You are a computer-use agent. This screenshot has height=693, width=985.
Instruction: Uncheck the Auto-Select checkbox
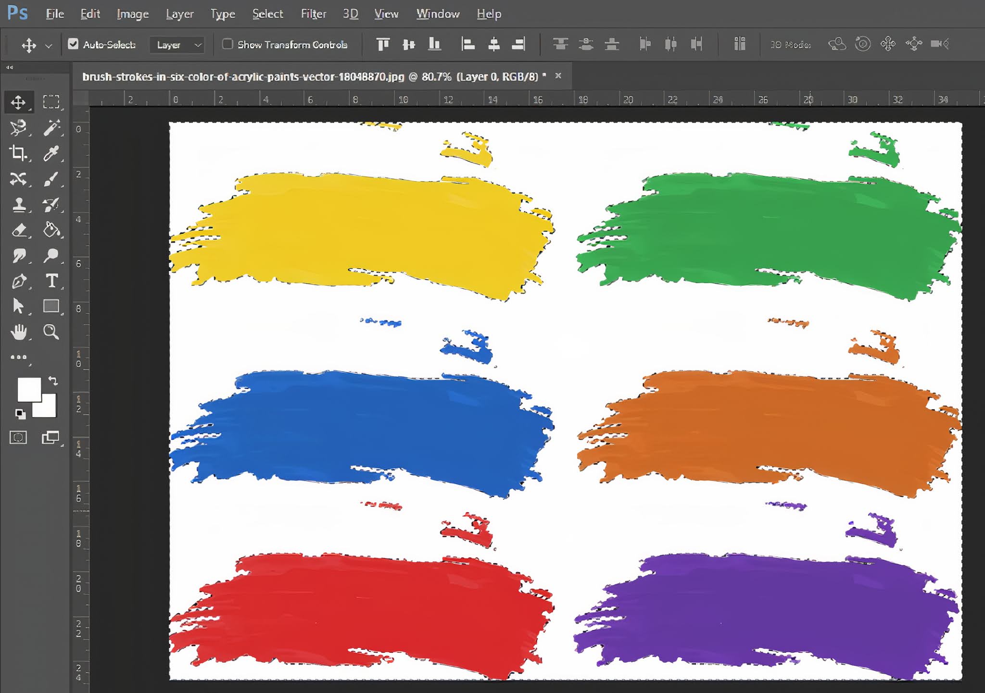click(73, 44)
